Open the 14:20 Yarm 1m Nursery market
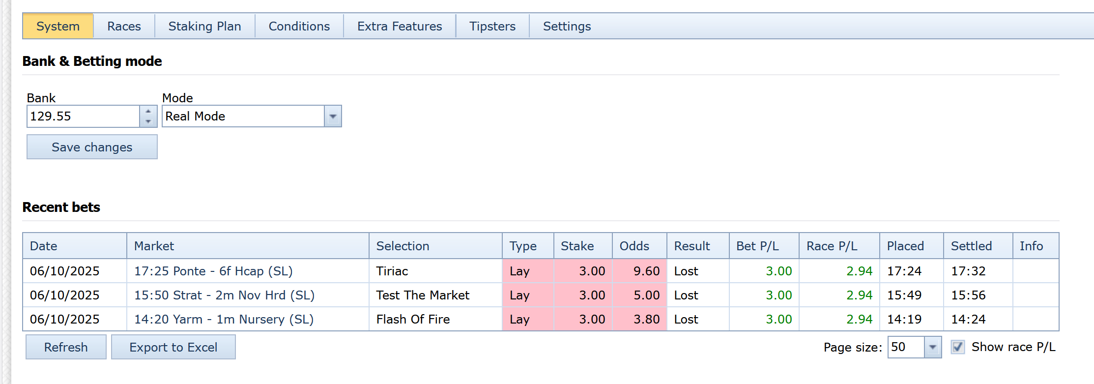The height and width of the screenshot is (384, 1094). (224, 319)
